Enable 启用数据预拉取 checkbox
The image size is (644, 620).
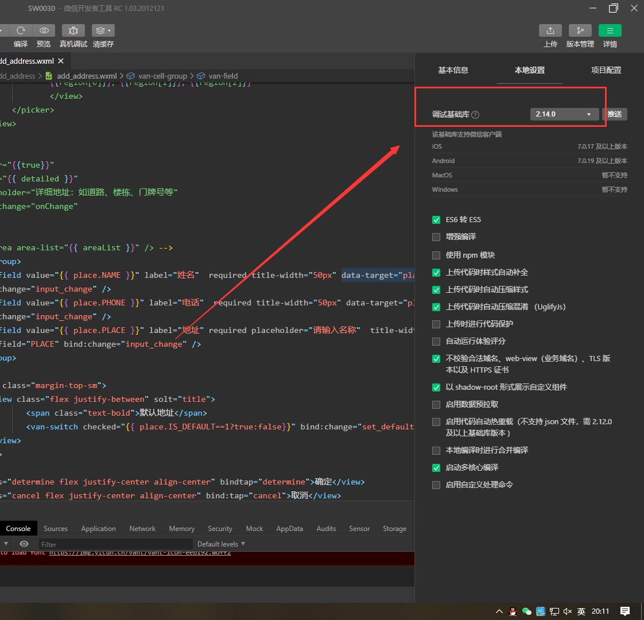(436, 405)
